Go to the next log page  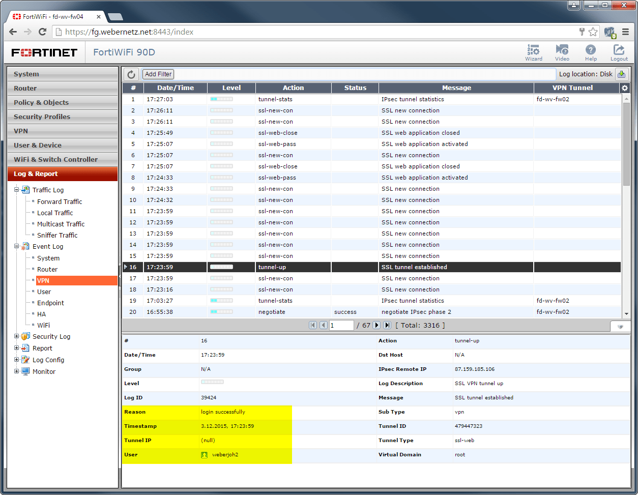(x=377, y=325)
